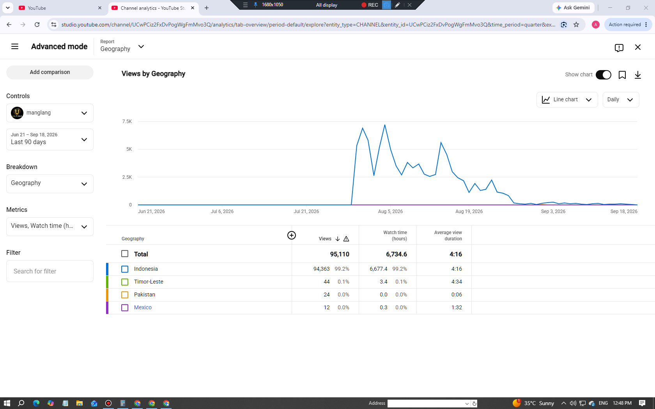This screenshot has width=655, height=409.
Task: Open the Daily granularity dropdown
Action: tap(621, 100)
